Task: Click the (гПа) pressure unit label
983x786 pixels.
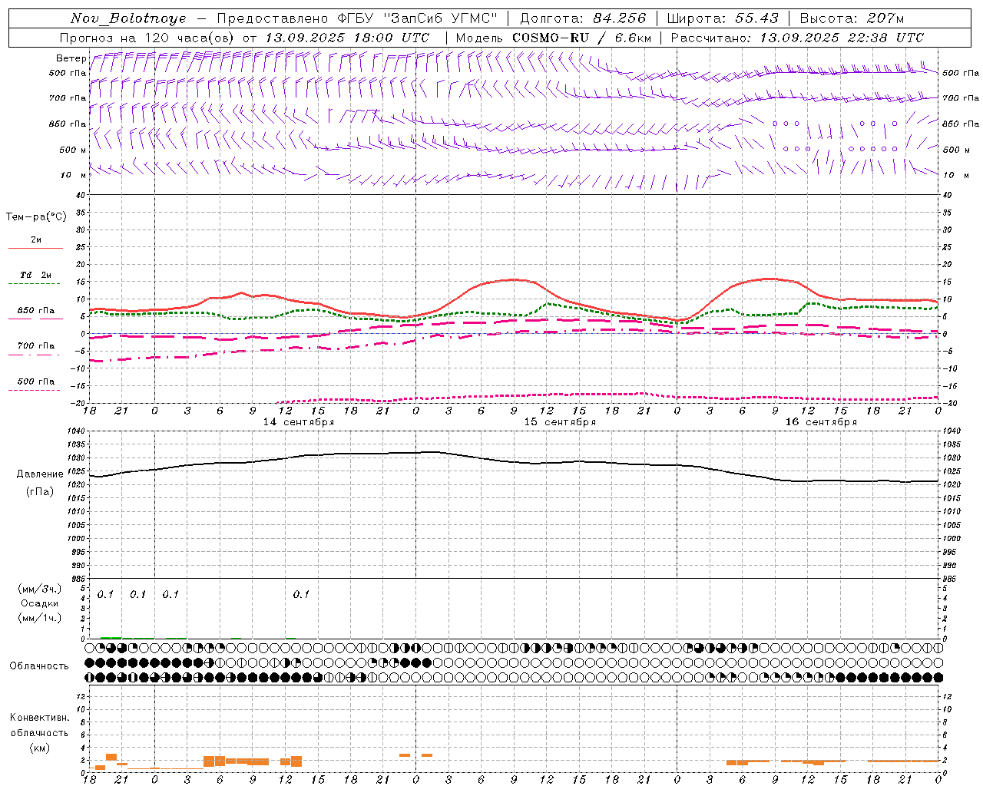Action: coord(40,491)
